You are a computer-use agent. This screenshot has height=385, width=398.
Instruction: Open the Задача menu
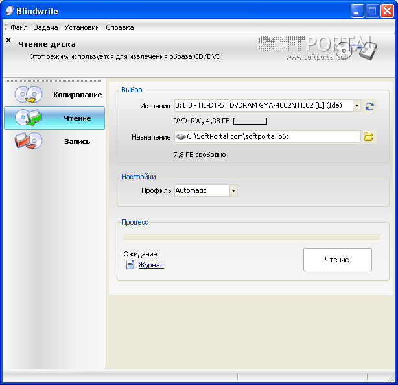pyautogui.click(x=45, y=27)
